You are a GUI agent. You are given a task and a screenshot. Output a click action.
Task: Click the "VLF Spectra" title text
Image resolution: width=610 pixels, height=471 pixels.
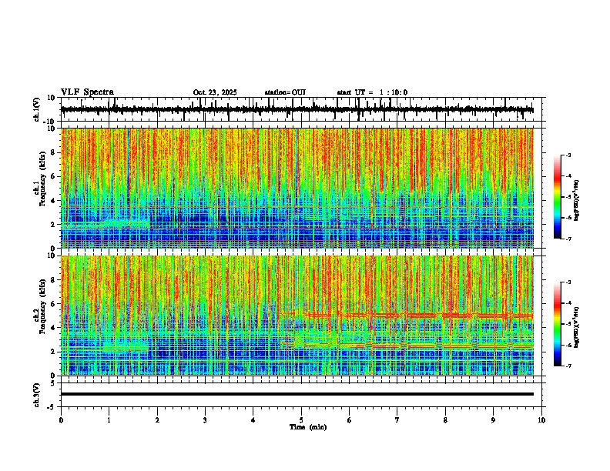click(x=87, y=92)
